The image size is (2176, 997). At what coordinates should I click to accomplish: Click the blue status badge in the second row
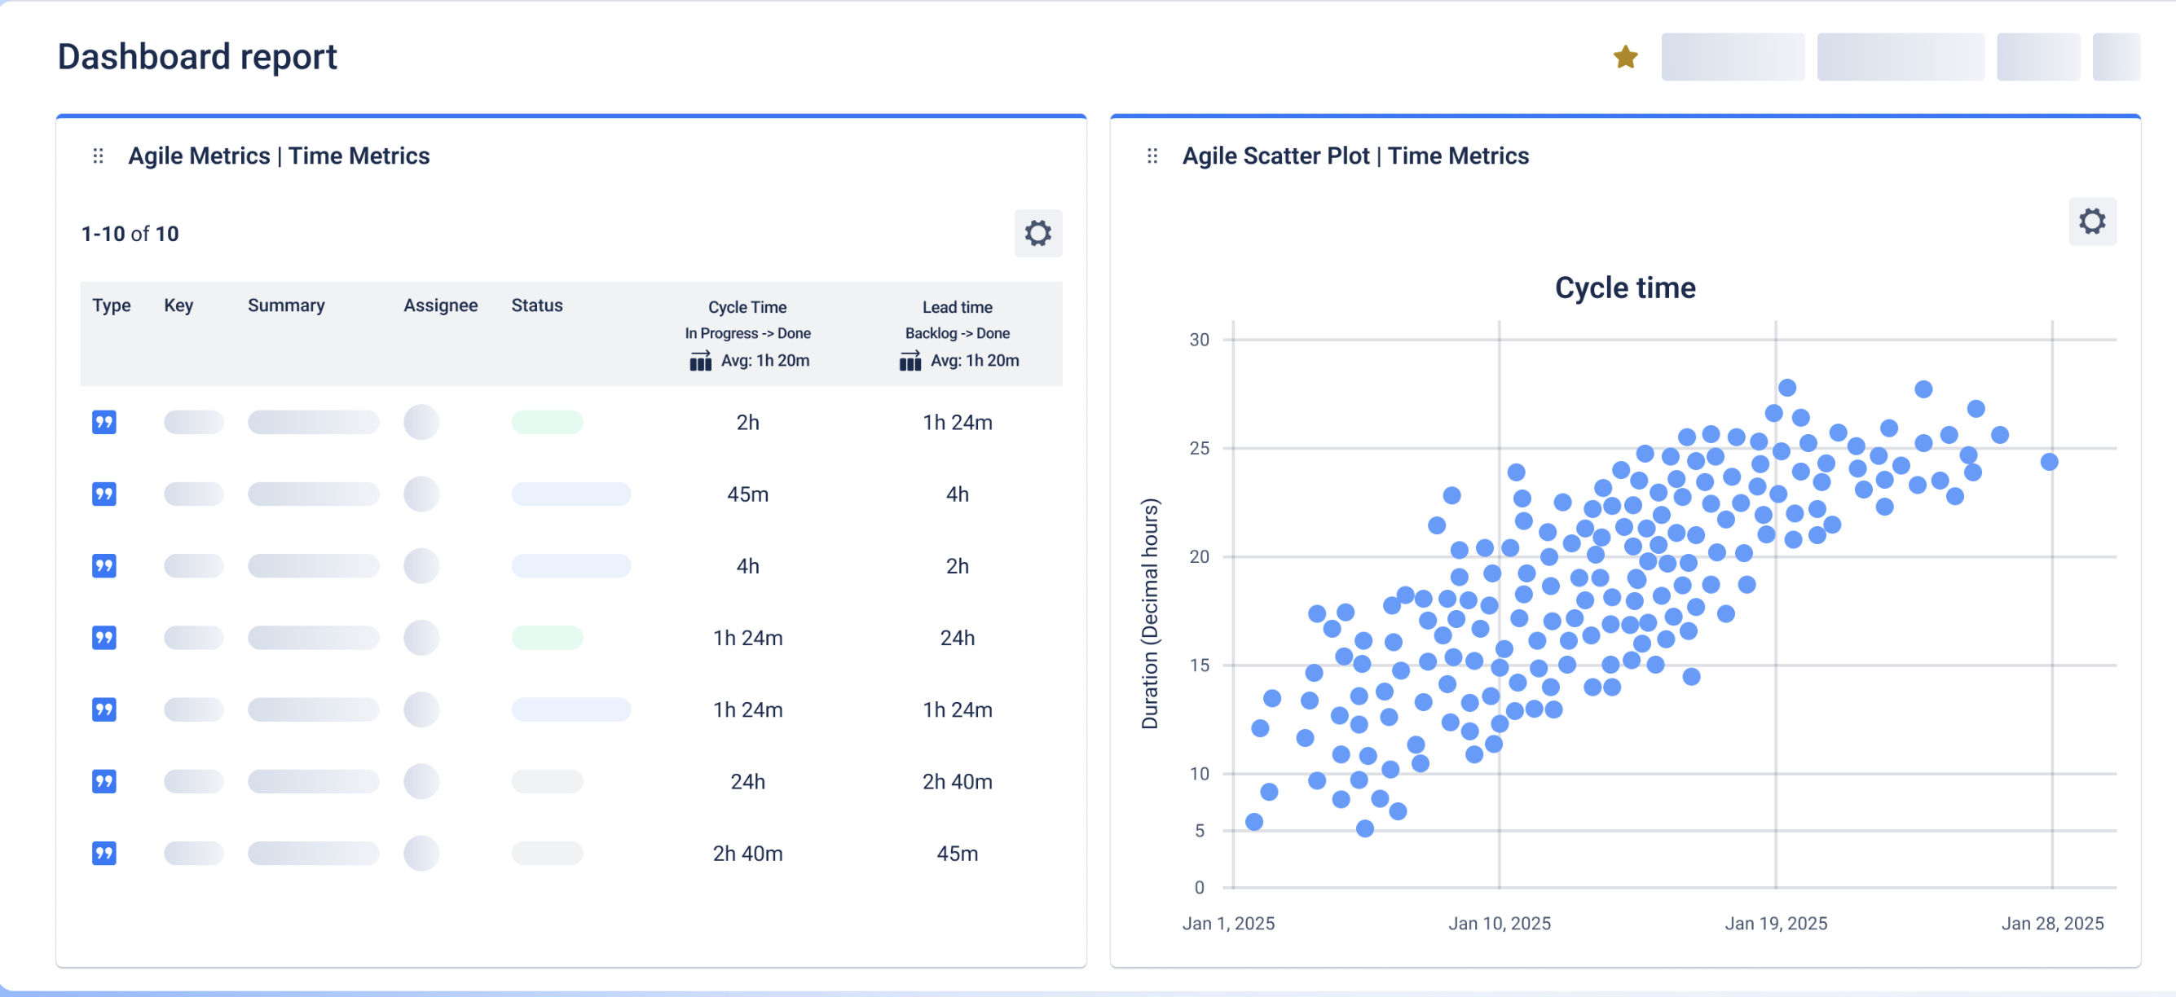coord(571,494)
